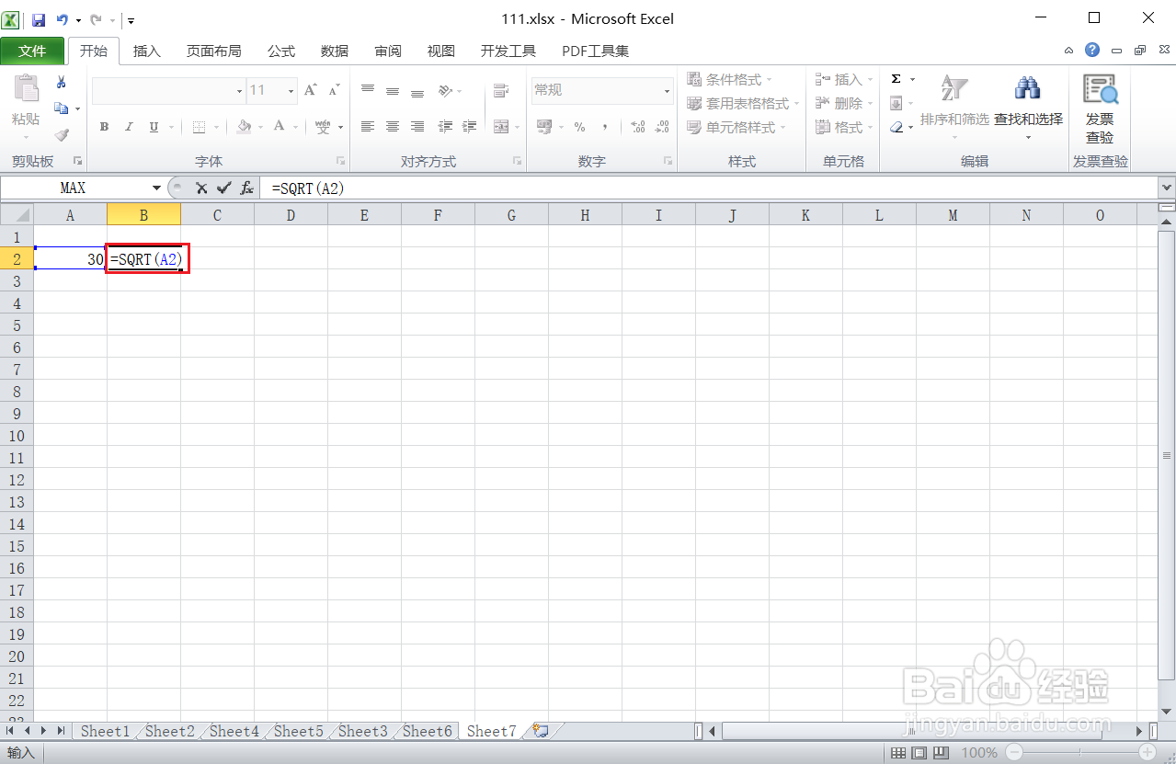Click the Decrease Decimal icon
Screen dimensions: 1176x764
tap(662, 127)
